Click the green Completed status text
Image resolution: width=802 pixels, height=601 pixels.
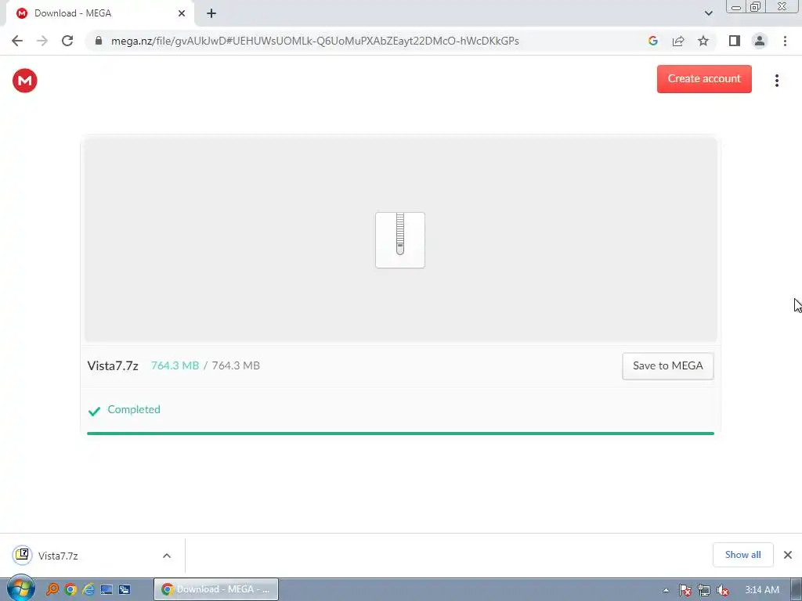coord(134,410)
